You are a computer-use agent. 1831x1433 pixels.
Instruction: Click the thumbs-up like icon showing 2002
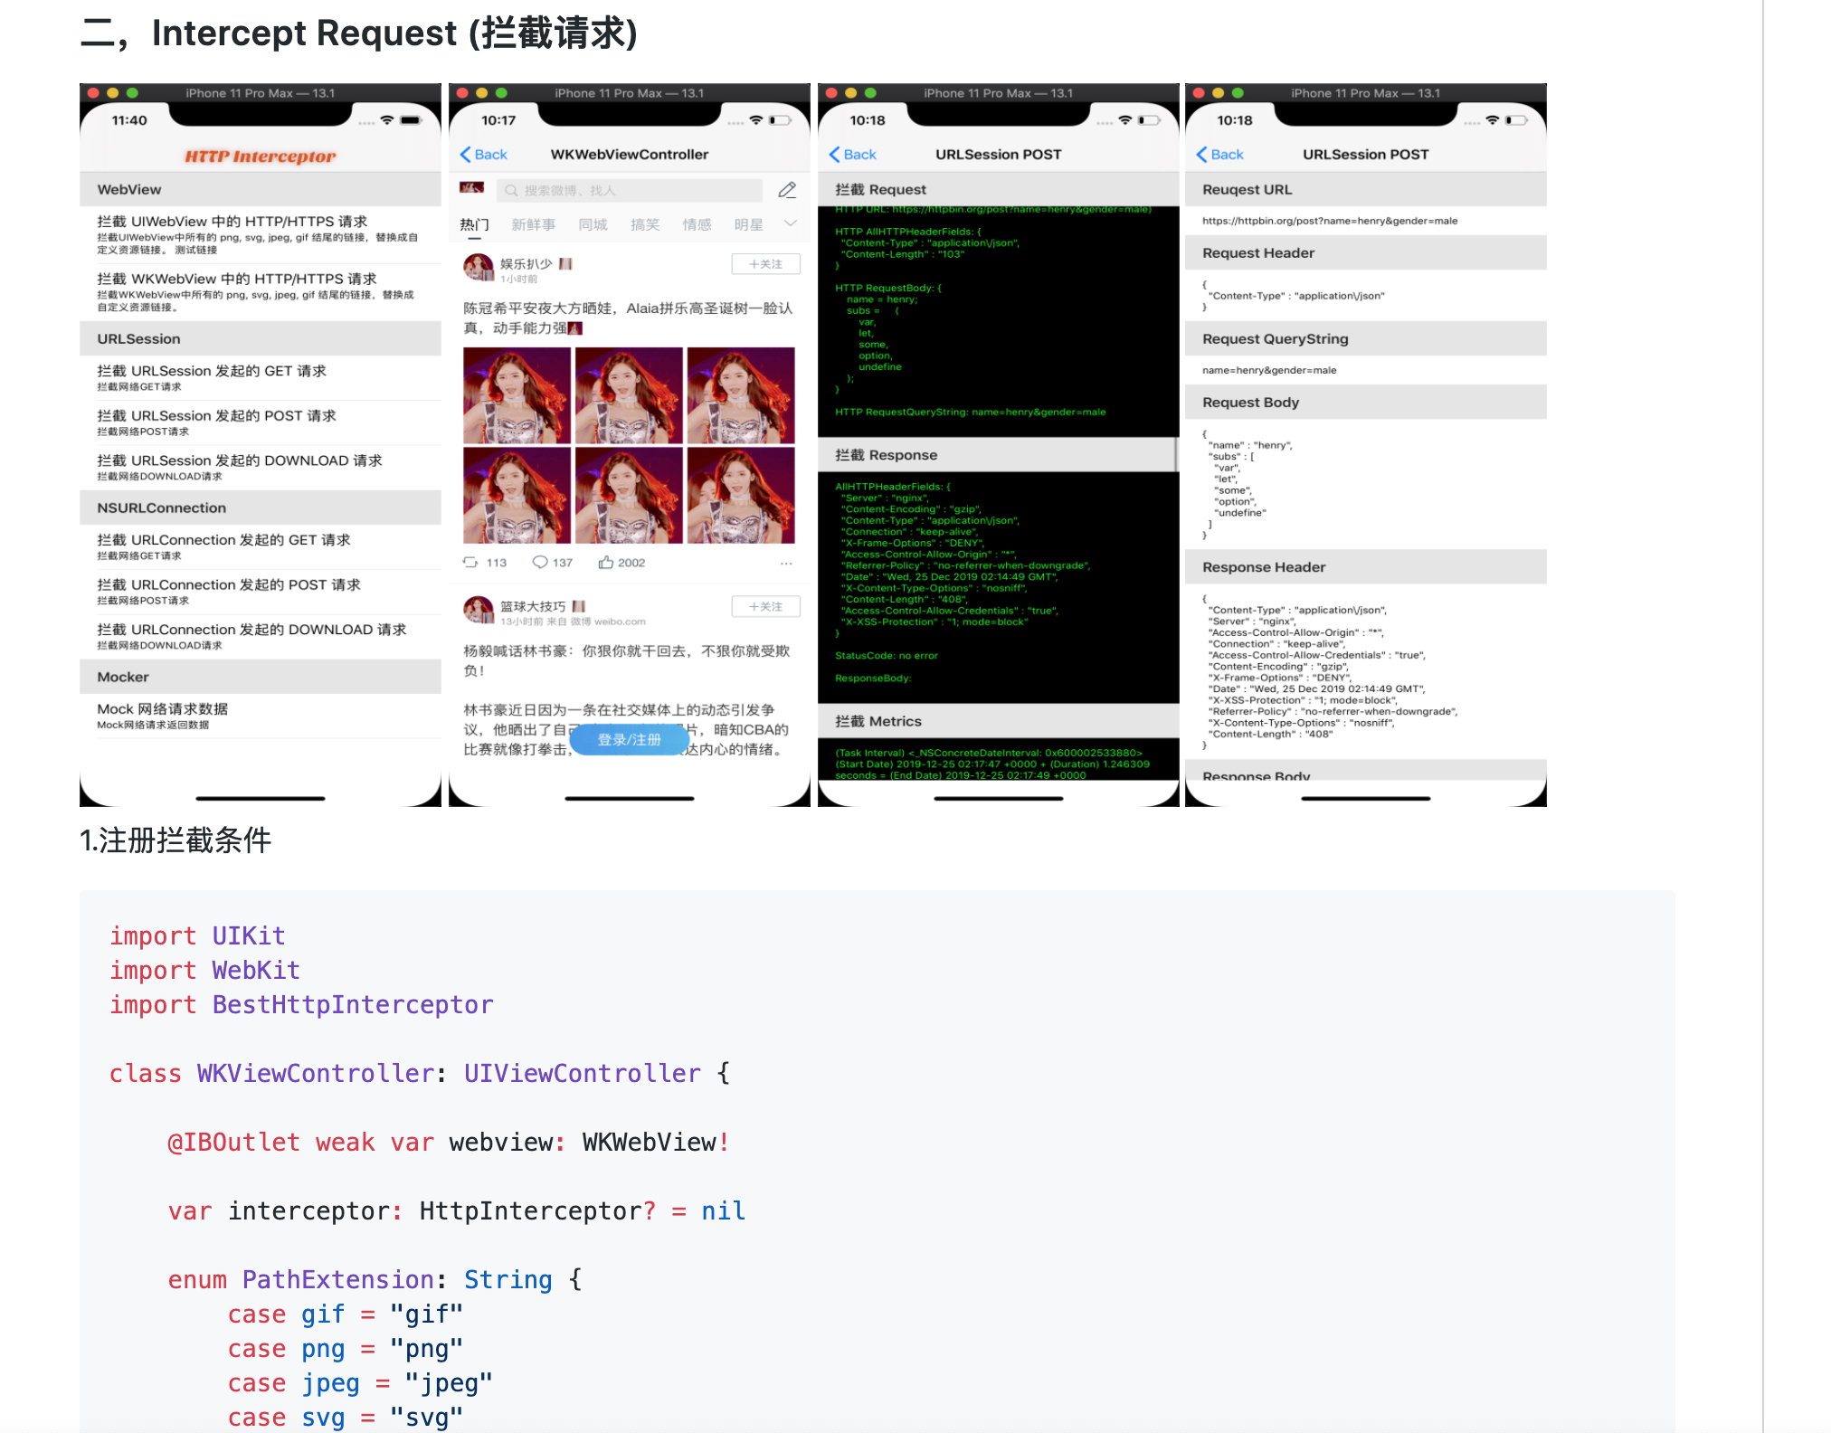[x=606, y=562]
